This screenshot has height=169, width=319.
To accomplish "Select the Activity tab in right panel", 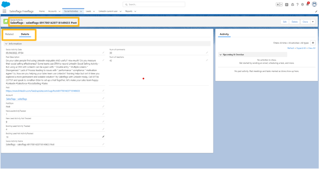I will (x=224, y=34).
